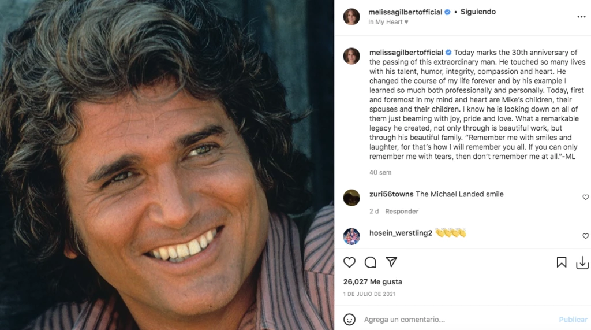
Task: Click the In My Heart audio link
Action: click(x=388, y=22)
